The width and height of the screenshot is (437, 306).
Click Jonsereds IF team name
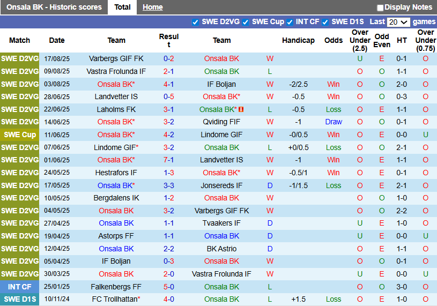[x=221, y=185]
